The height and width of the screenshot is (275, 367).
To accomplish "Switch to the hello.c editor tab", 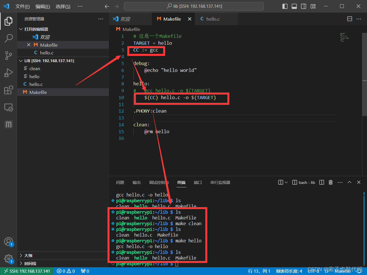I will (216, 19).
